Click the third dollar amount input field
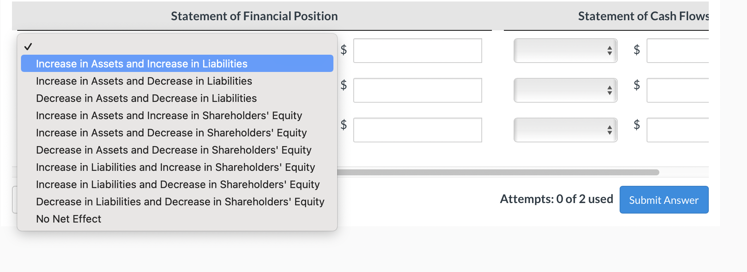The height and width of the screenshot is (272, 747). click(417, 130)
